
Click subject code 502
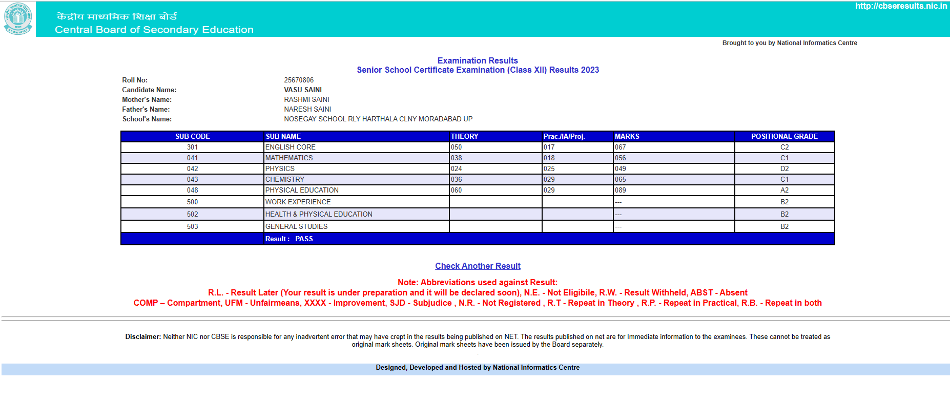(x=193, y=214)
